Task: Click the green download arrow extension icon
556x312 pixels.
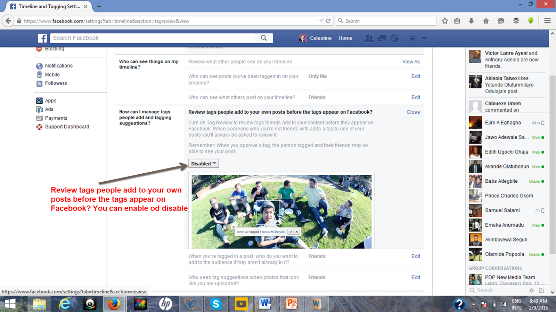Action: tap(531, 21)
